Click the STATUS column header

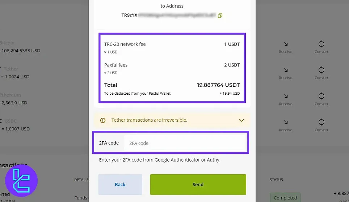(x=276, y=180)
